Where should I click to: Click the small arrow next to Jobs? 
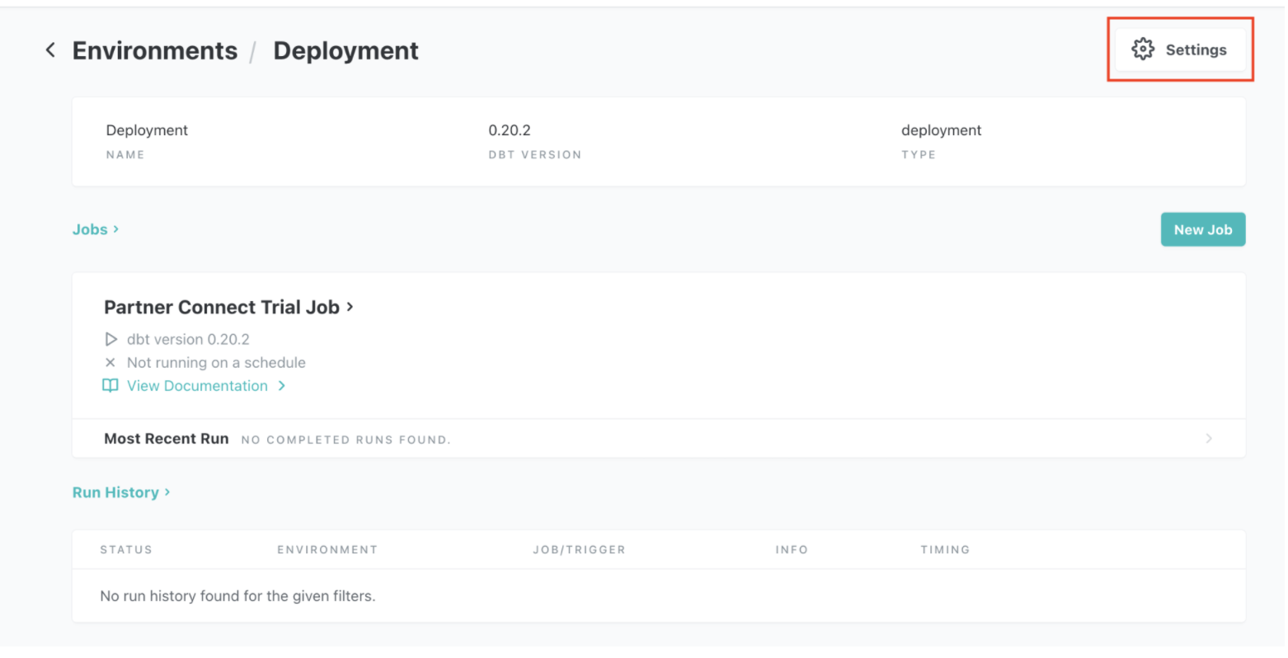pyautogui.click(x=116, y=229)
